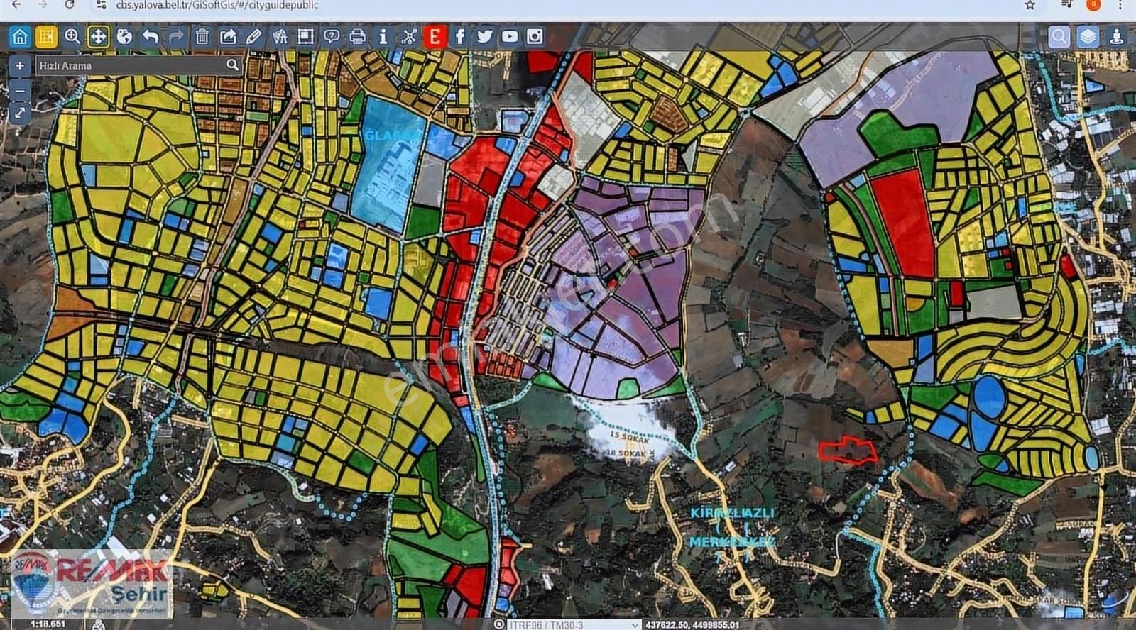1136x630 pixels.
Task: Go back to previous map view
Action: pyautogui.click(x=150, y=37)
